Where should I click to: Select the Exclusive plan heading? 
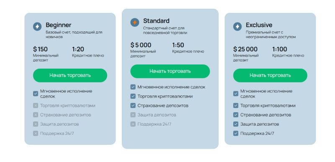click(259, 25)
